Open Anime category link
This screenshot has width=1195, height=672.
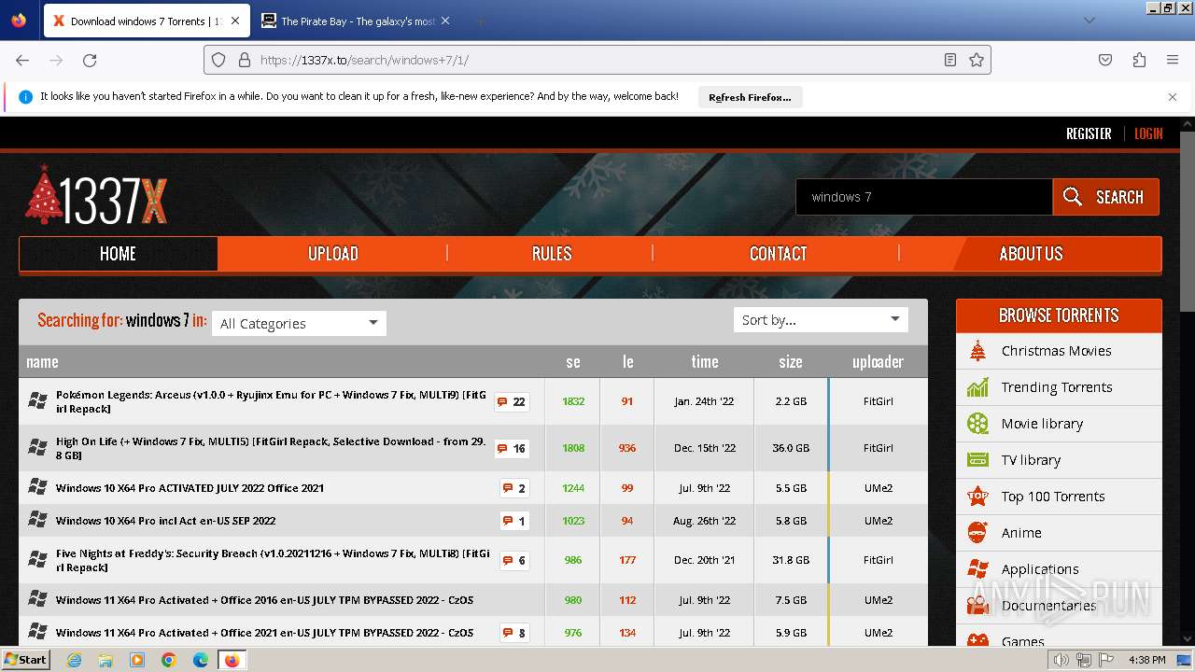(x=1021, y=533)
